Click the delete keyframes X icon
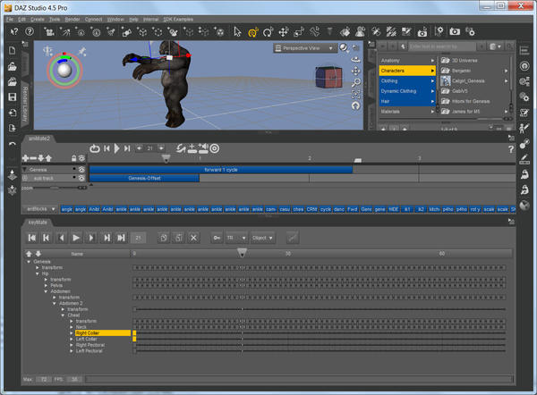This screenshot has width=537, height=395. click(193, 238)
